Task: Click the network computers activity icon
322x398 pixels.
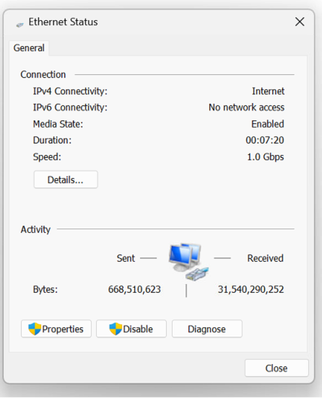Action: tap(189, 261)
